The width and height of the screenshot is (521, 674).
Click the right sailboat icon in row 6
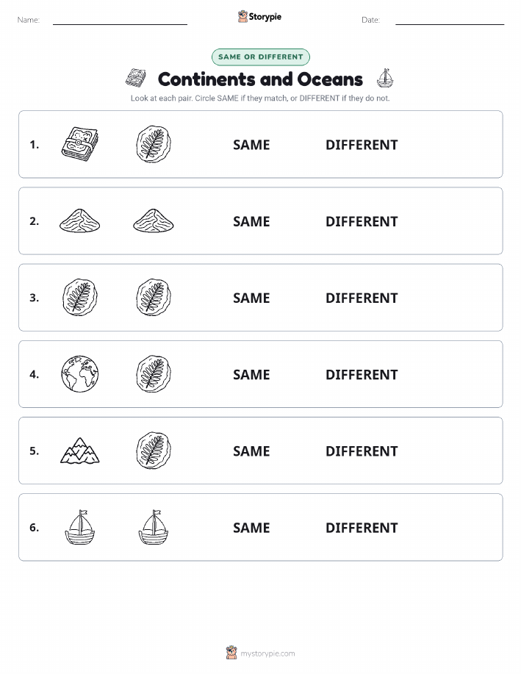pyautogui.click(x=154, y=528)
